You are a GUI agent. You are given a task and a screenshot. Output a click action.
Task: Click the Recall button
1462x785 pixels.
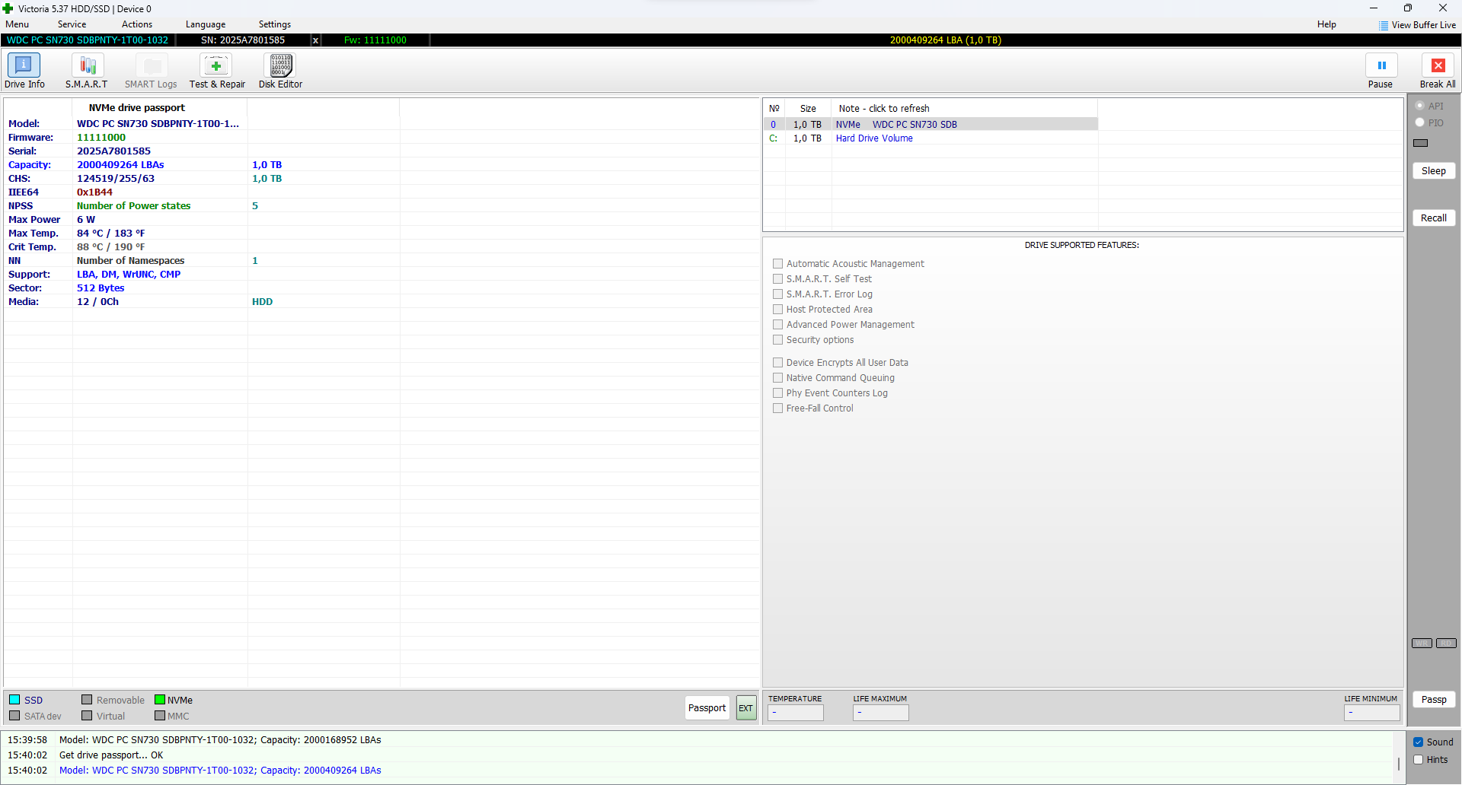(1434, 218)
